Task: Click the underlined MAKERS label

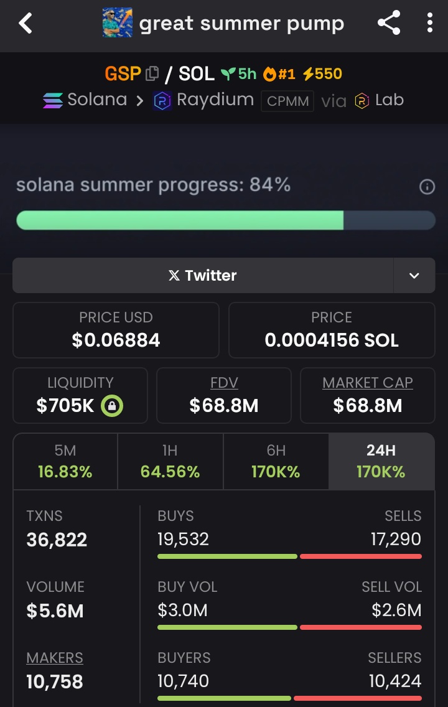Action: click(55, 658)
